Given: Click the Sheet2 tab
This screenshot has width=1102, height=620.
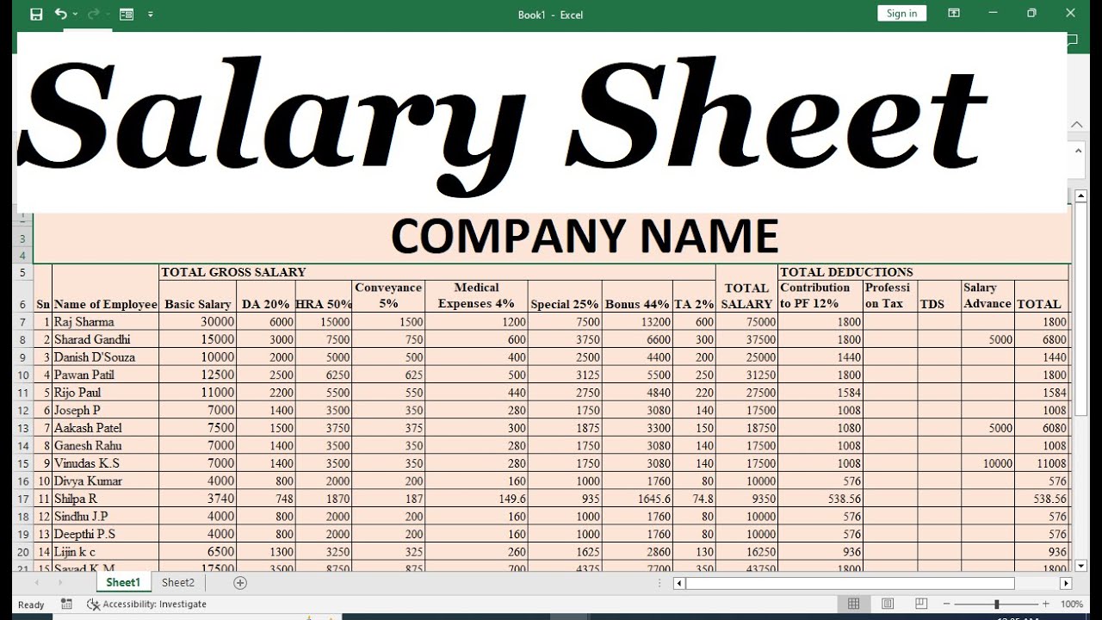Looking at the screenshot, I should pyautogui.click(x=177, y=583).
